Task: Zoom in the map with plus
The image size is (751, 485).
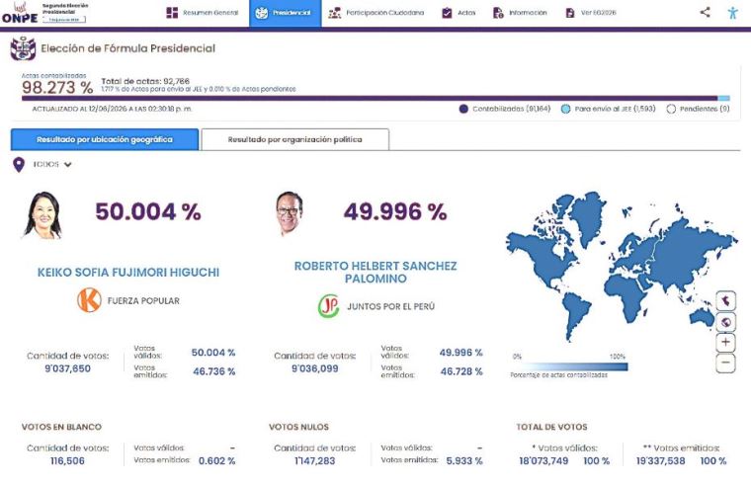Action: click(725, 343)
